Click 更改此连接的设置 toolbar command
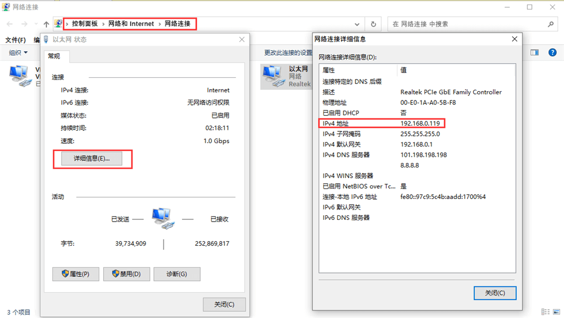 (288, 52)
